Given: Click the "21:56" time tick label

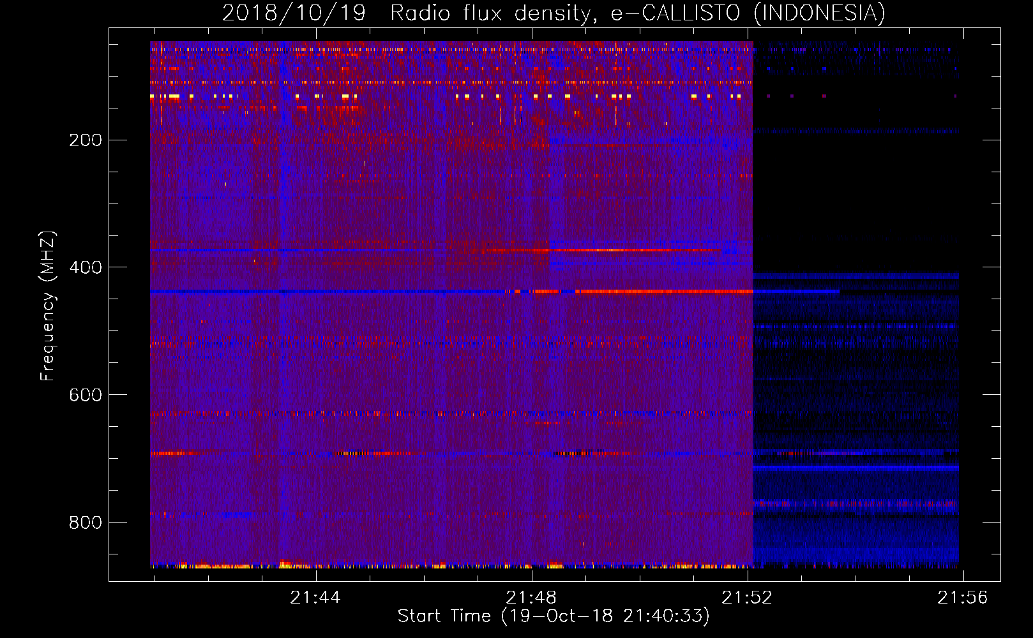Looking at the screenshot, I should 963,598.
